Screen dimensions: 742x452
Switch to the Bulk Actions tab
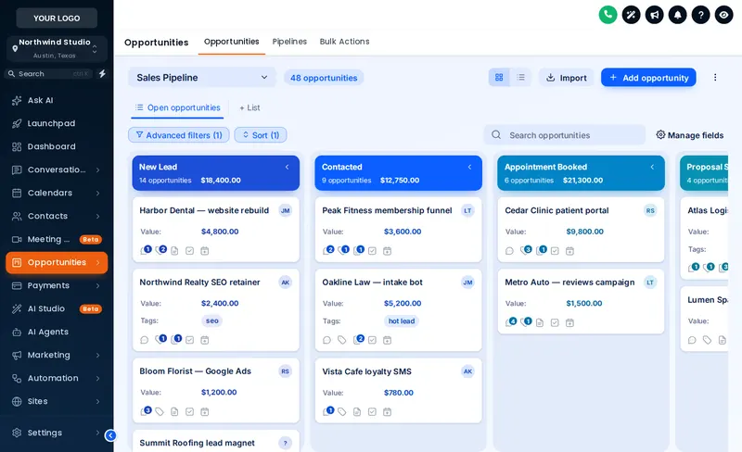[344, 42]
